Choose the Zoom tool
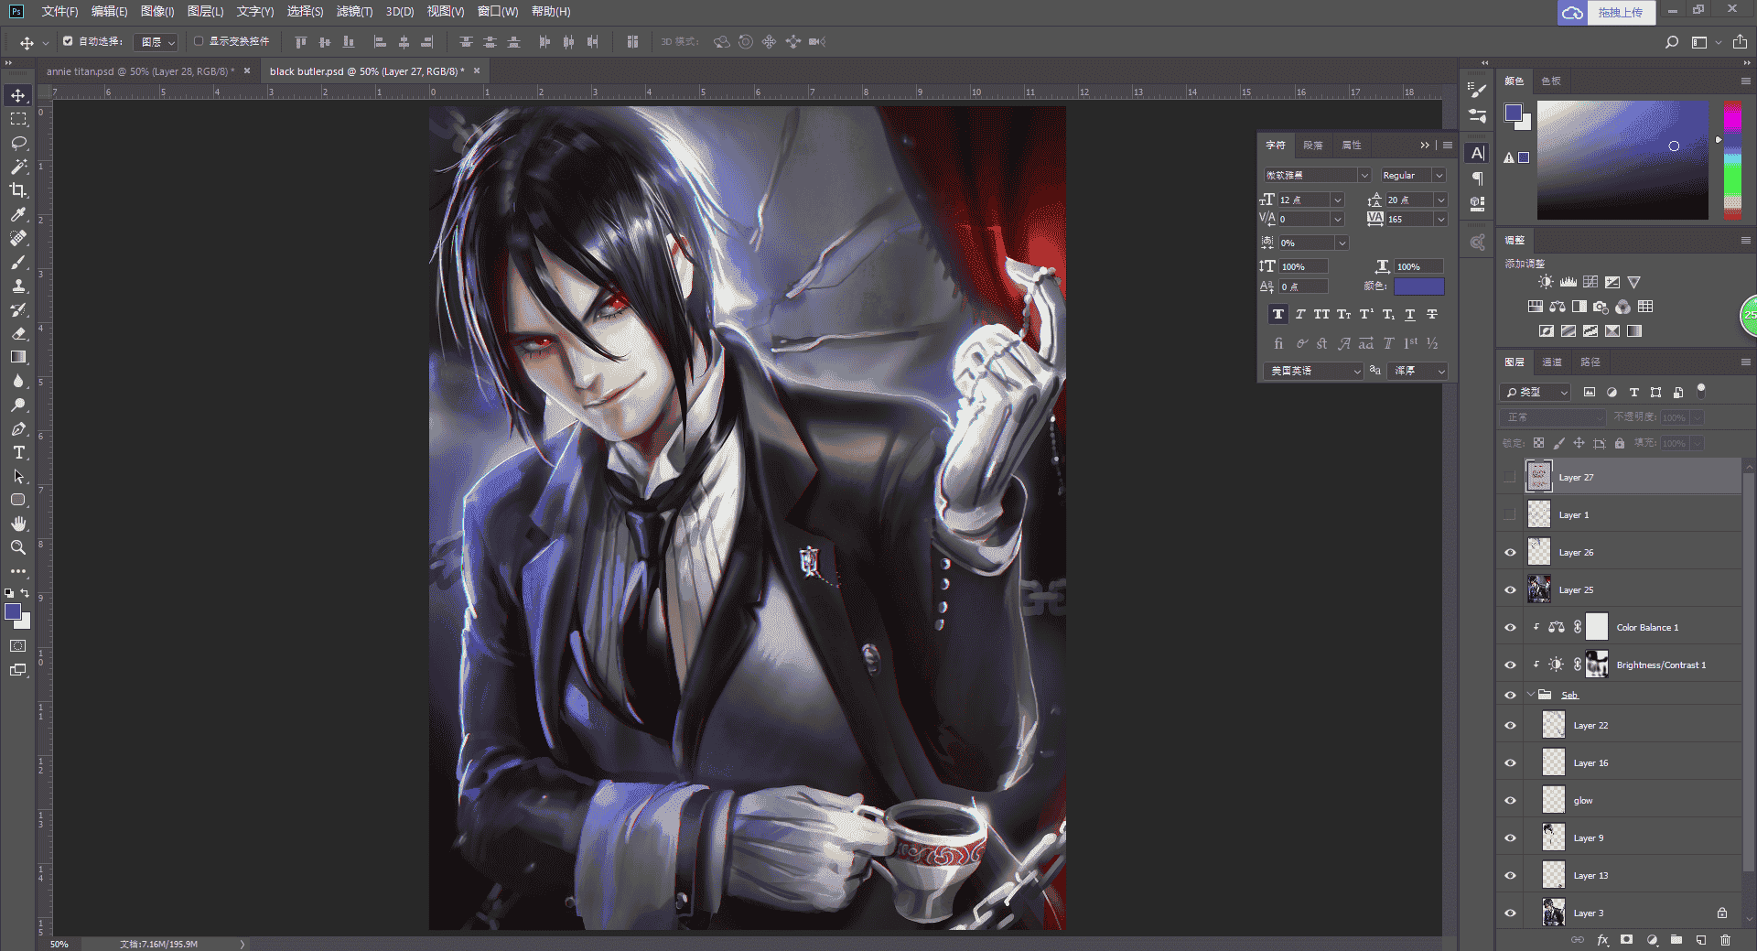This screenshot has height=951, width=1757. [18, 547]
